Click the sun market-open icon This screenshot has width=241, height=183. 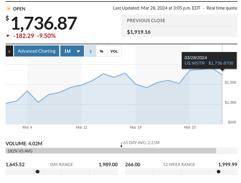pos(9,9)
